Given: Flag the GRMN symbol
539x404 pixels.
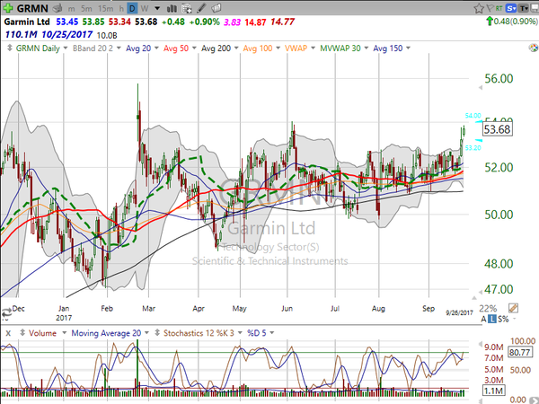Looking at the screenshot, I should coord(490,8).
